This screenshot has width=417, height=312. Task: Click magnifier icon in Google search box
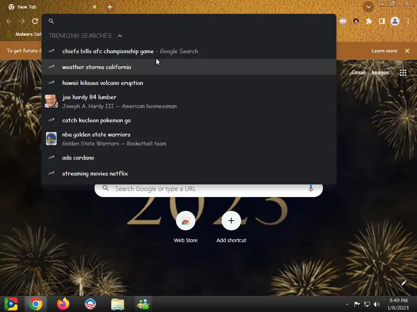point(105,188)
